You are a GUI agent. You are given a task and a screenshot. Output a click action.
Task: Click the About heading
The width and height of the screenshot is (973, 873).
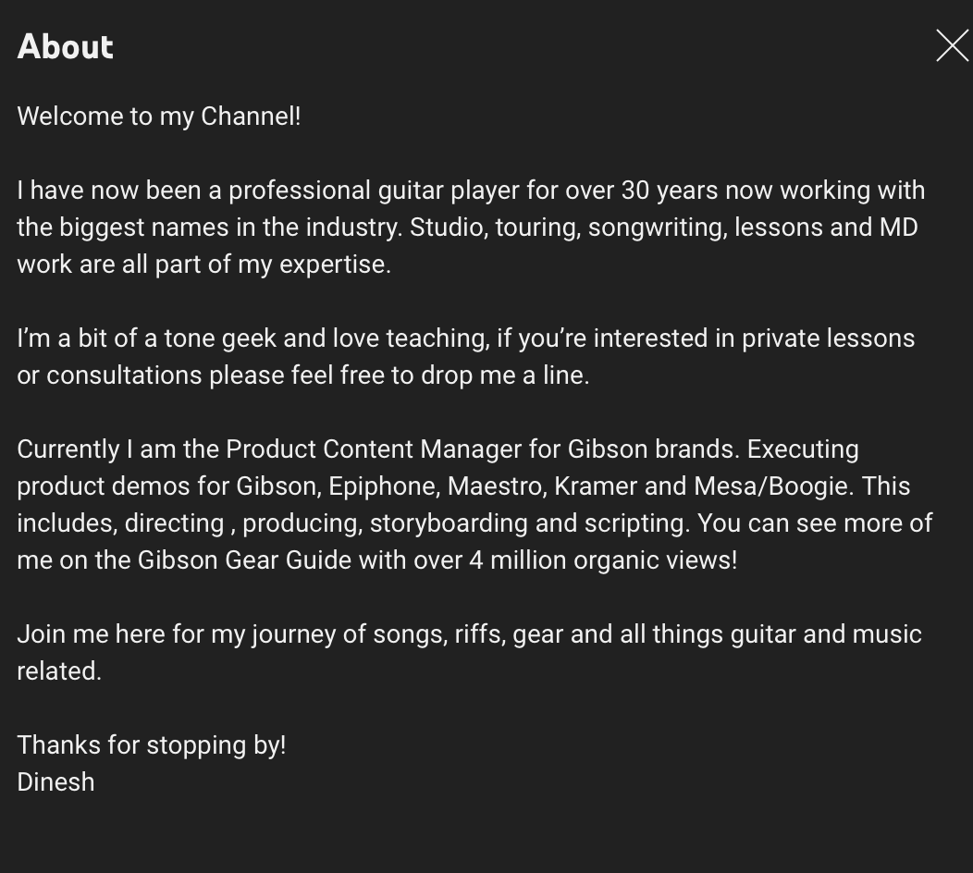click(66, 46)
